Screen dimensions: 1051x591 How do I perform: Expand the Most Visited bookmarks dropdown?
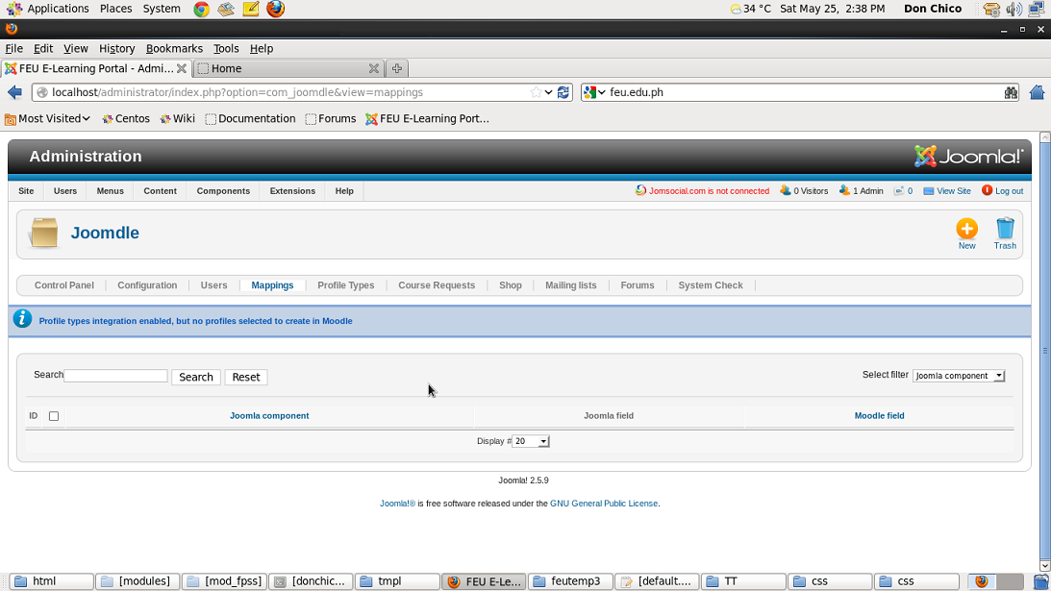48,119
